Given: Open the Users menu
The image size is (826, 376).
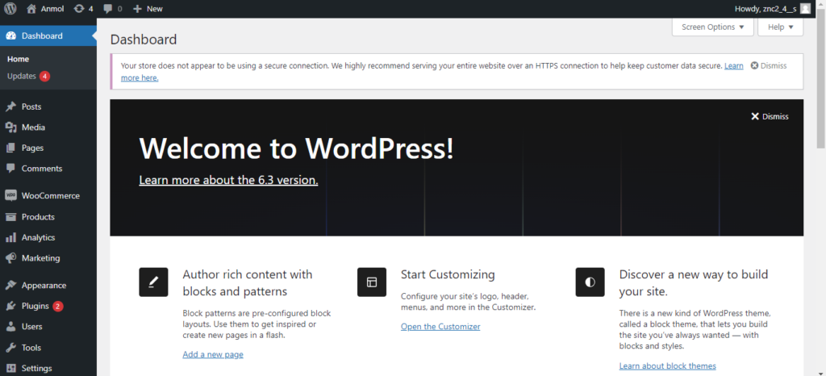Looking at the screenshot, I should (48, 327).
